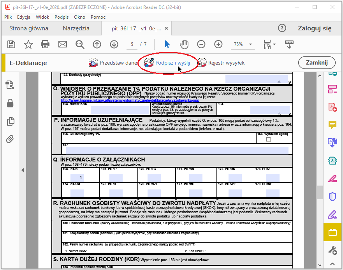Screen dimensions: 343x270
Task: Open the finanse.mf.gov.pl OPP search link
Action: pyautogui.click(x=130, y=100)
